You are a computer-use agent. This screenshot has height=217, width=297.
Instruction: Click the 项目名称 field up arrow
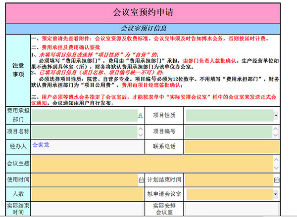click(x=141, y=129)
